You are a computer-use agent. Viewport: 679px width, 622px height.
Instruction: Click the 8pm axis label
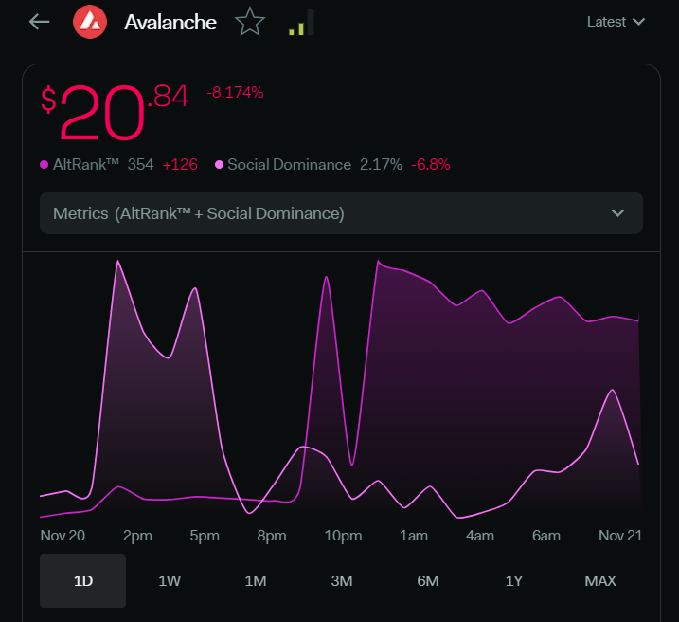pyautogui.click(x=272, y=536)
